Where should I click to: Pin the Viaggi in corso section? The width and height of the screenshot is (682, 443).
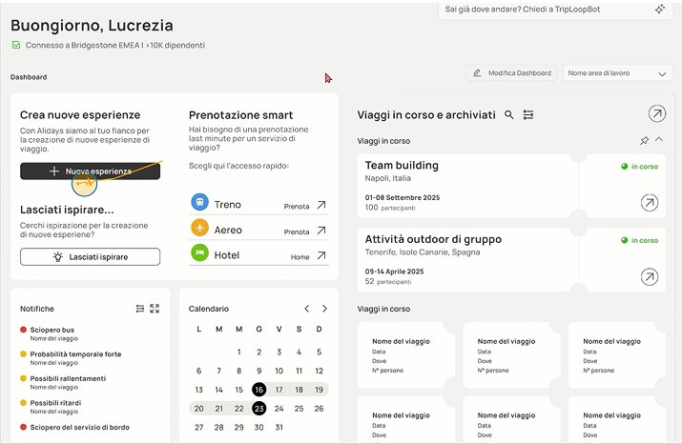tap(644, 140)
